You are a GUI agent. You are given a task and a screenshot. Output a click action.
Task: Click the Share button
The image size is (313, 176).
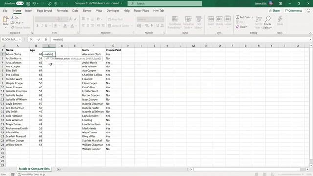(x=274, y=11)
